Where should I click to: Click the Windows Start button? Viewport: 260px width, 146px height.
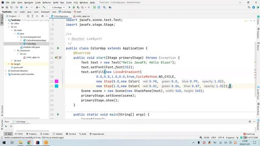pos(4,142)
